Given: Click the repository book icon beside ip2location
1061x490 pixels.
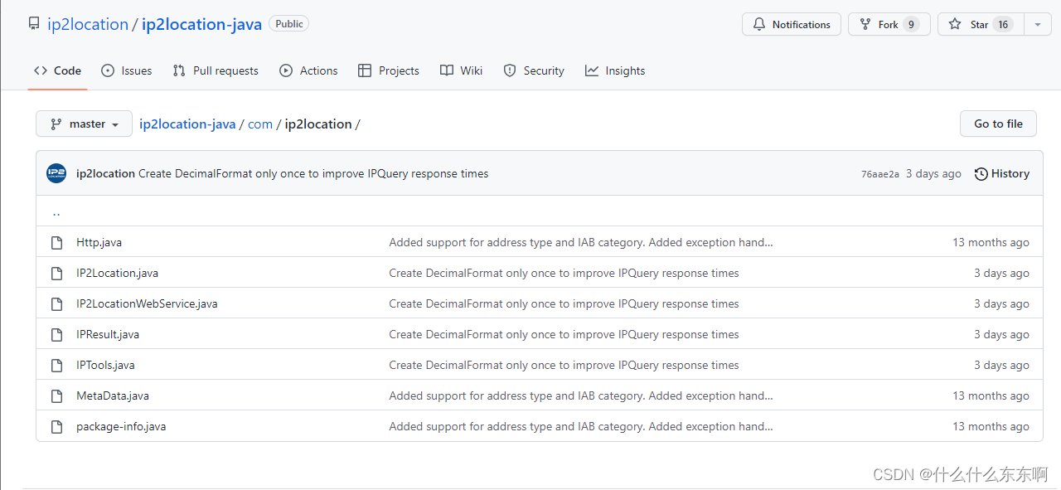Looking at the screenshot, I should tap(33, 24).
